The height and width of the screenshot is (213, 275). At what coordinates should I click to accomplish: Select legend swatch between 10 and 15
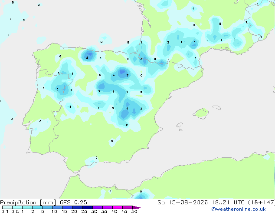(x=58, y=207)
